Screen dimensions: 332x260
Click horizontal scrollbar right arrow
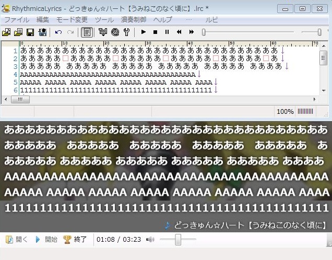tap(315, 99)
